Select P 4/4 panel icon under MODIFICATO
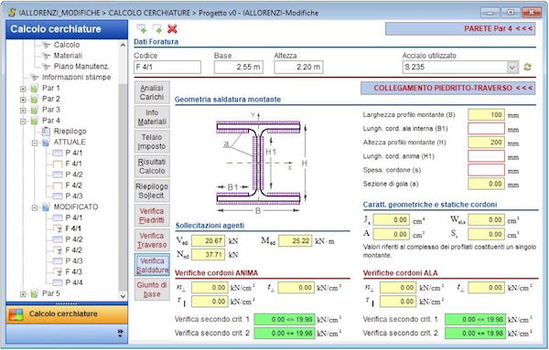This screenshot has width=549, height=350. (x=58, y=282)
